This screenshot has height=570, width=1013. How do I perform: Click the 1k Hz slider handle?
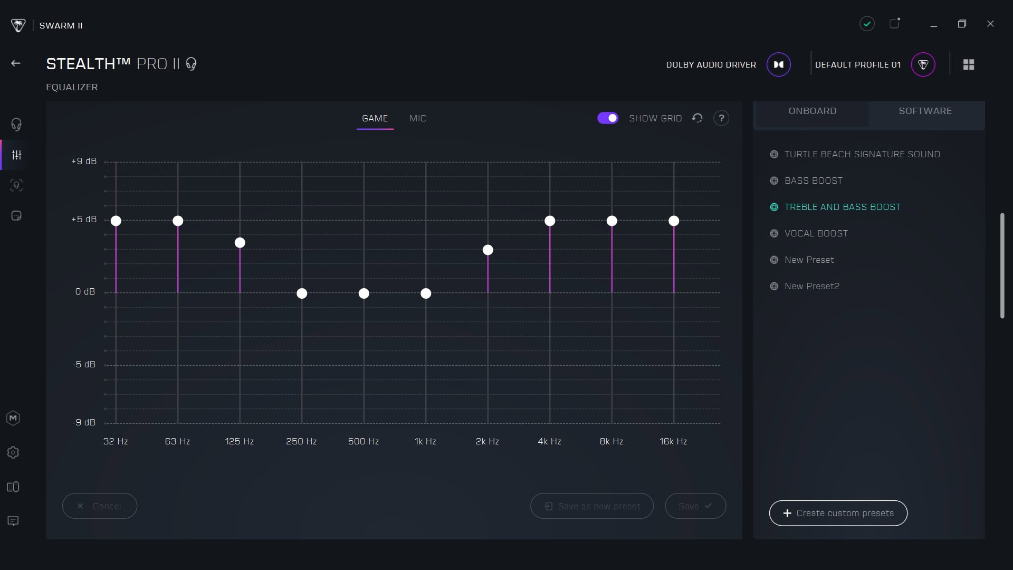point(426,293)
